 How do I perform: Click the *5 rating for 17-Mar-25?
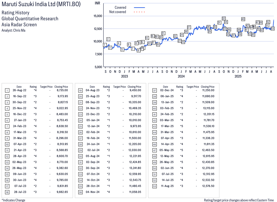[181, 126]
